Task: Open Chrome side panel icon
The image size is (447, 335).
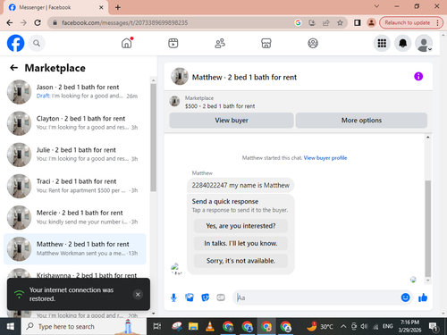Action: pyautogui.click(x=357, y=22)
